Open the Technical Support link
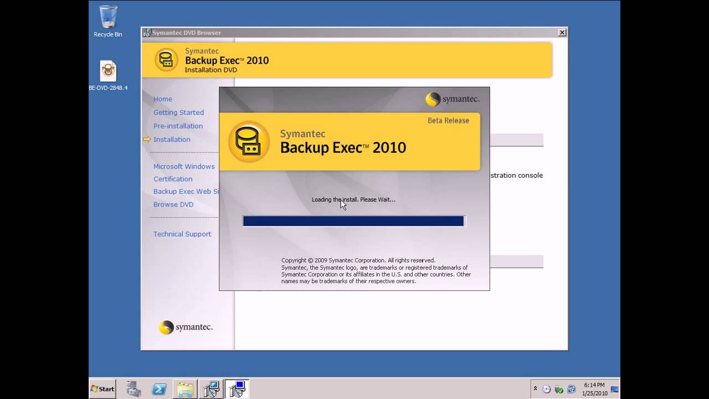Viewport: 709px width, 399px height. click(182, 234)
